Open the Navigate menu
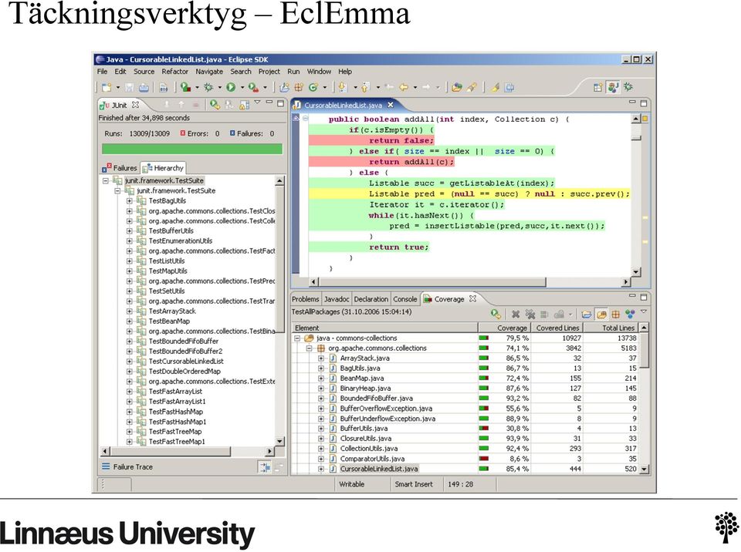This screenshot has width=741, height=552. 209,71
